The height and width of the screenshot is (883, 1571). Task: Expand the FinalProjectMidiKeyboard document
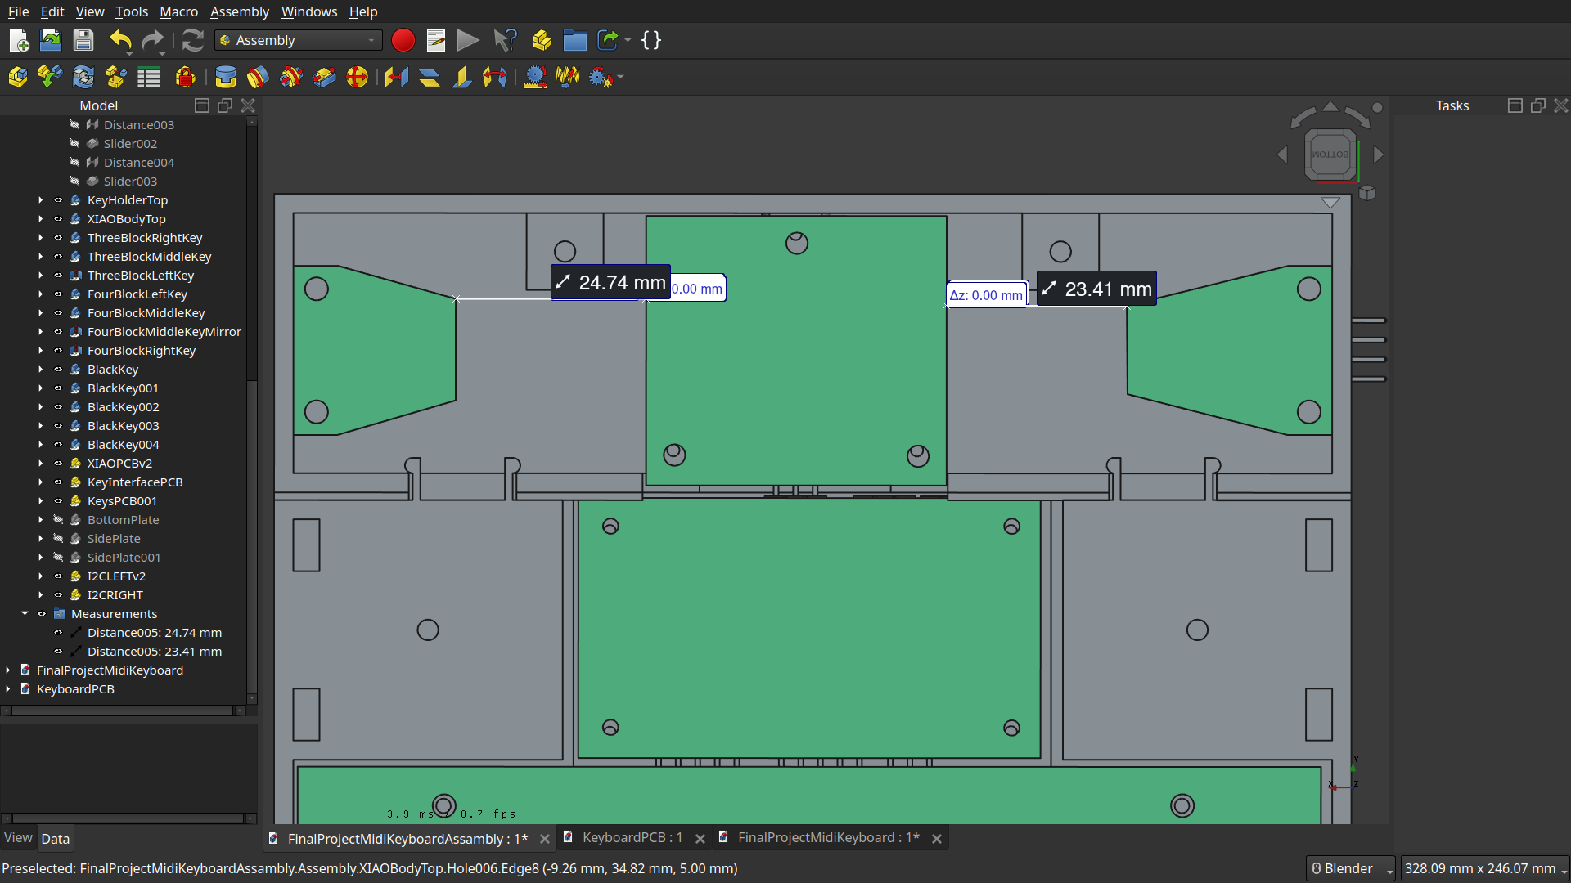(x=8, y=670)
